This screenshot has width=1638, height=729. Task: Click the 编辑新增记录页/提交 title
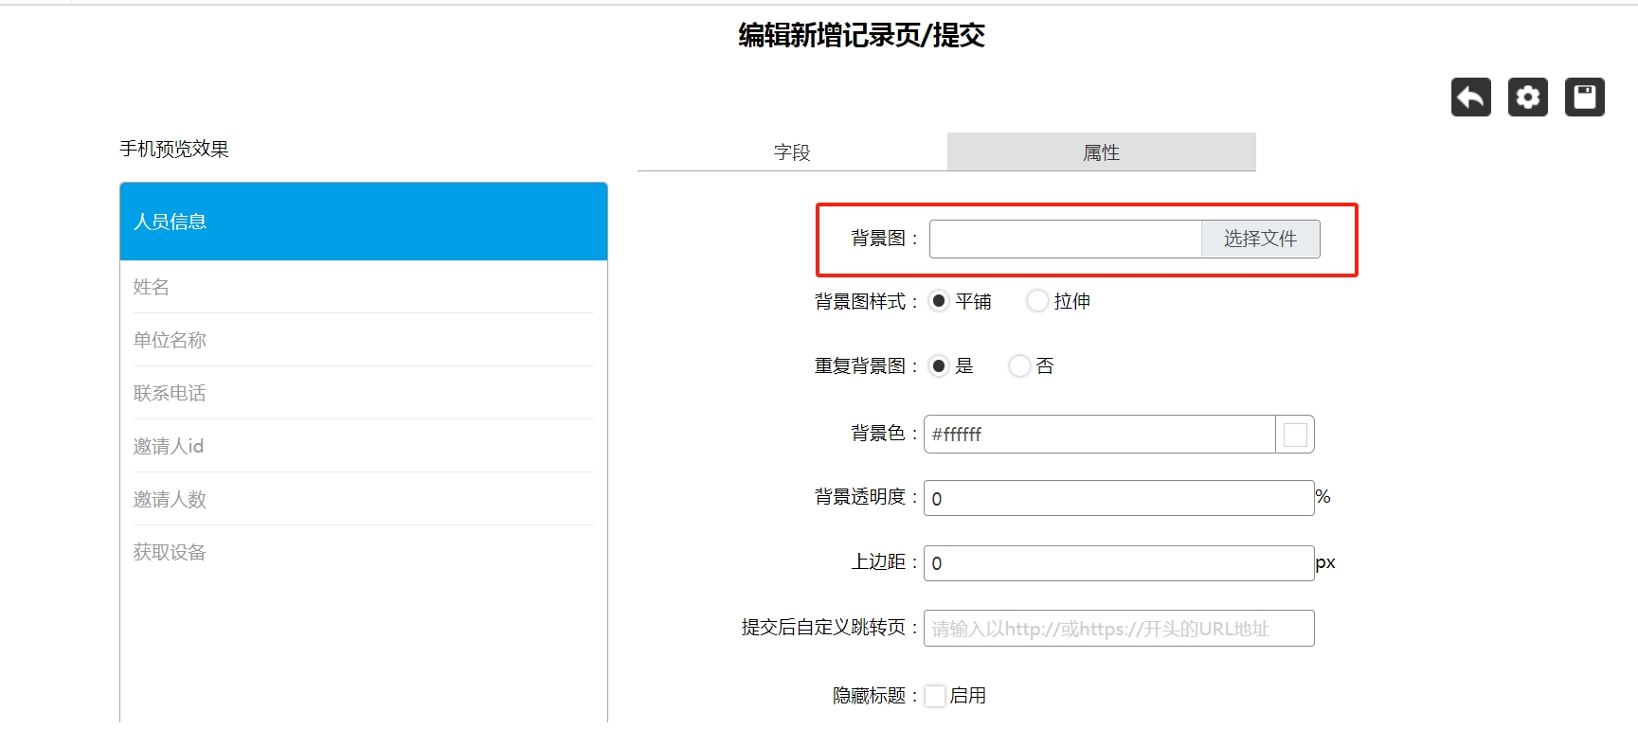click(x=861, y=35)
